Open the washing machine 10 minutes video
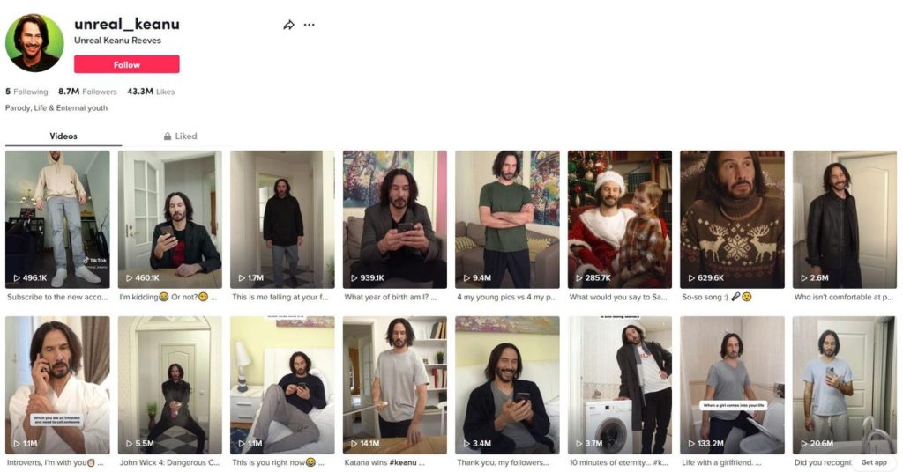Viewport: 903px width, 472px height. point(620,385)
